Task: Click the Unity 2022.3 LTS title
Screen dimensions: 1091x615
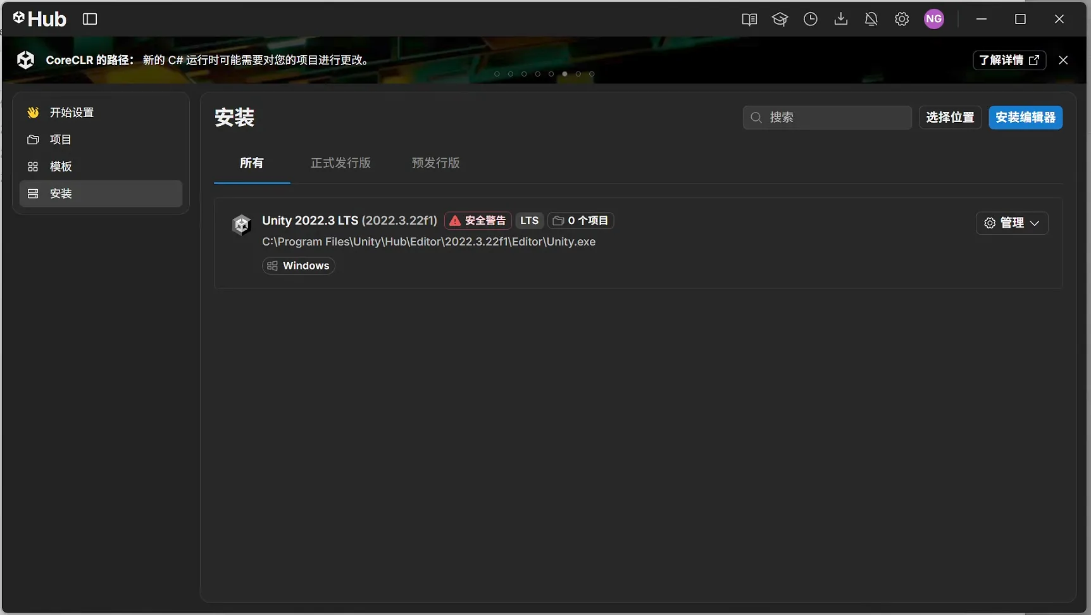Action: coord(349,221)
